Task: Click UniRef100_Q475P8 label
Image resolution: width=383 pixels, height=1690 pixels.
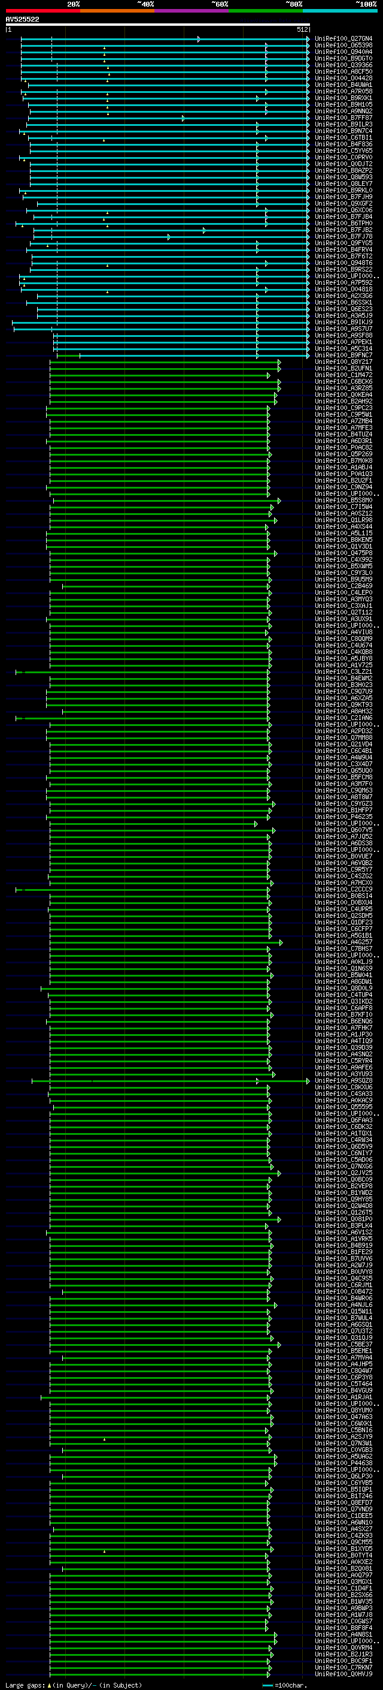Action: (344, 553)
